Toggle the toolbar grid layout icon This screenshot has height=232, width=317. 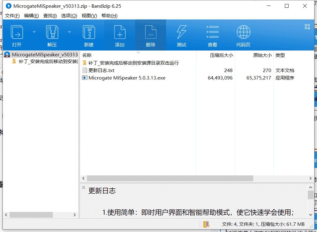pyautogui.click(x=307, y=27)
